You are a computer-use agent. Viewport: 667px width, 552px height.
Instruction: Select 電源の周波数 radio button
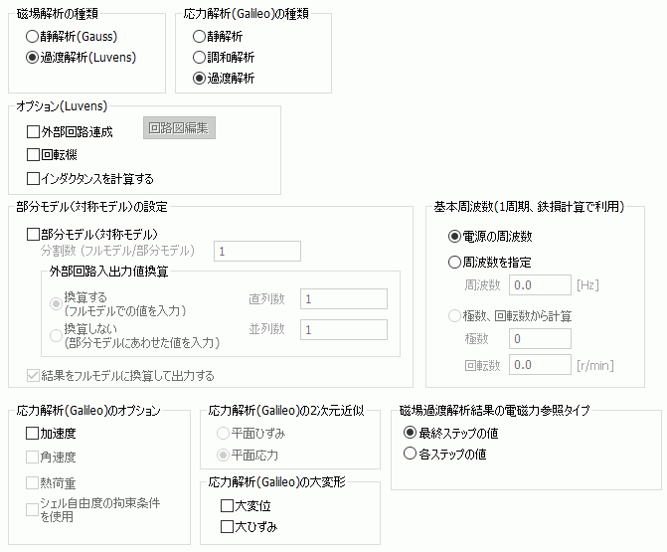(x=455, y=237)
